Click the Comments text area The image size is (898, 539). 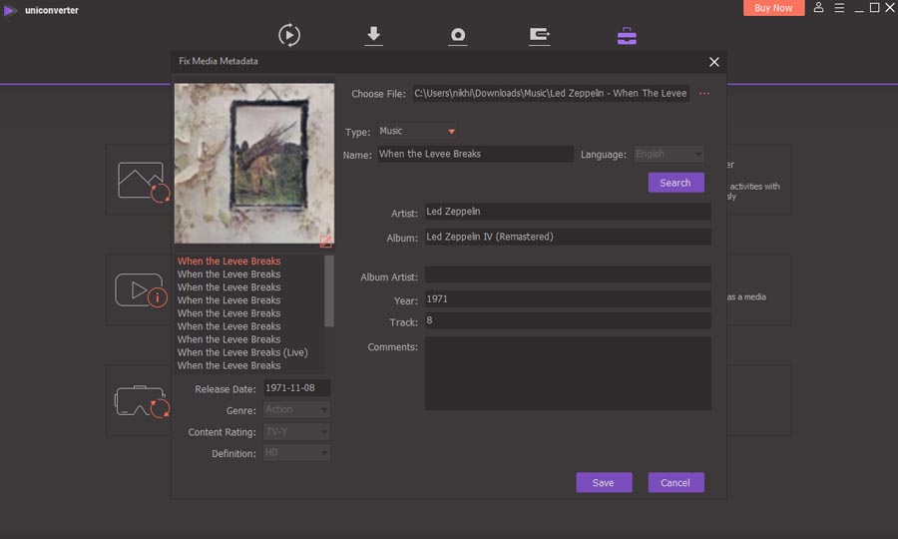pyautogui.click(x=568, y=373)
